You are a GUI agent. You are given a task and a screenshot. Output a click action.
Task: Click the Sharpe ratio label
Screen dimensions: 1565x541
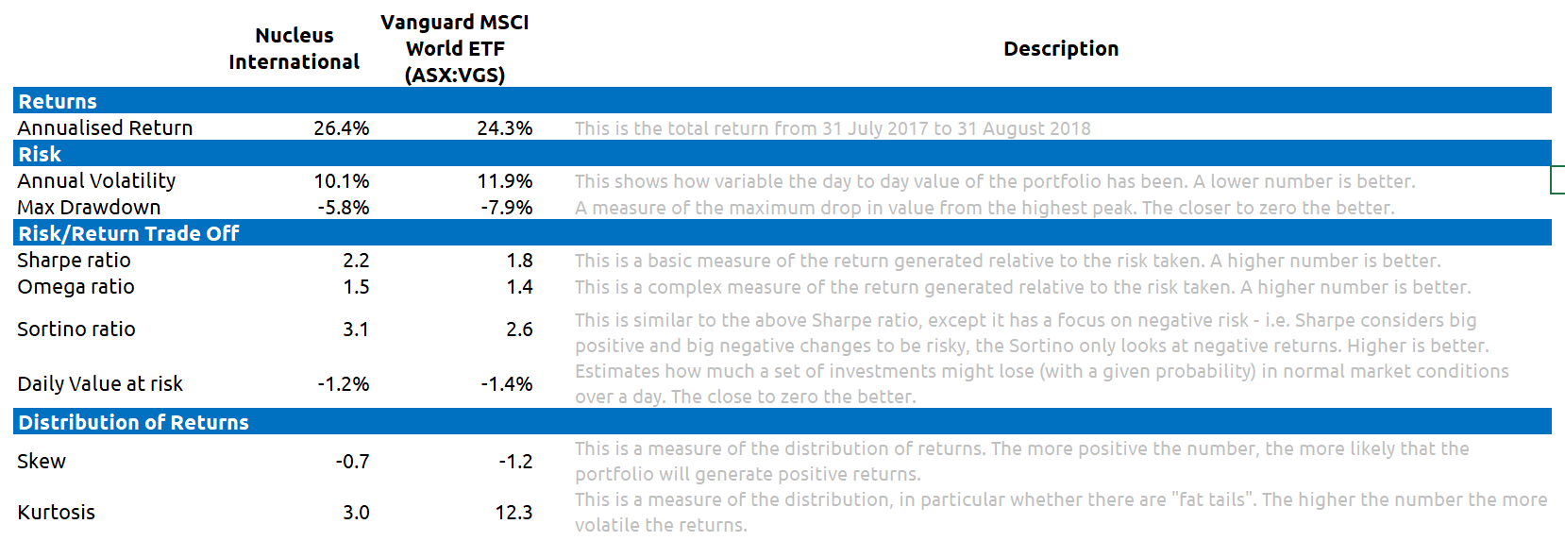coord(74,260)
